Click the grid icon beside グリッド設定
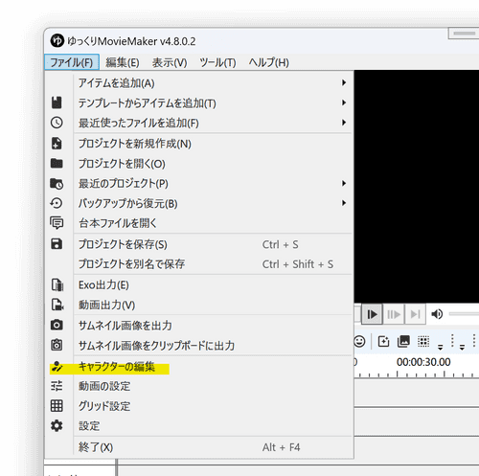The width and height of the screenshot is (479, 476). pyautogui.click(x=57, y=406)
